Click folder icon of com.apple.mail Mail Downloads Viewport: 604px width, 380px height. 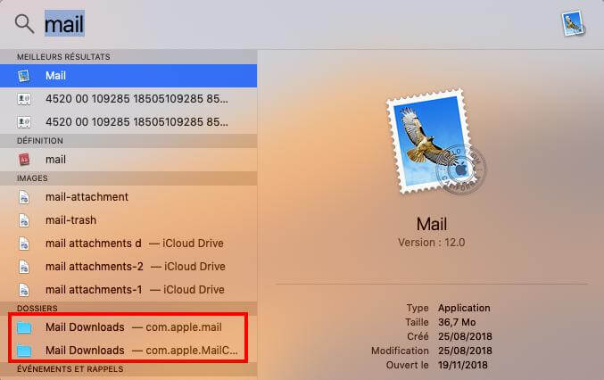24,327
